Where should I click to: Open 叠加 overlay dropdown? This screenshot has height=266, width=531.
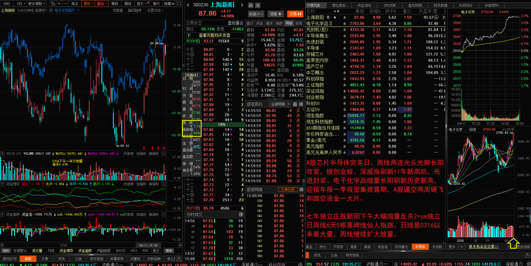tap(102, 4)
